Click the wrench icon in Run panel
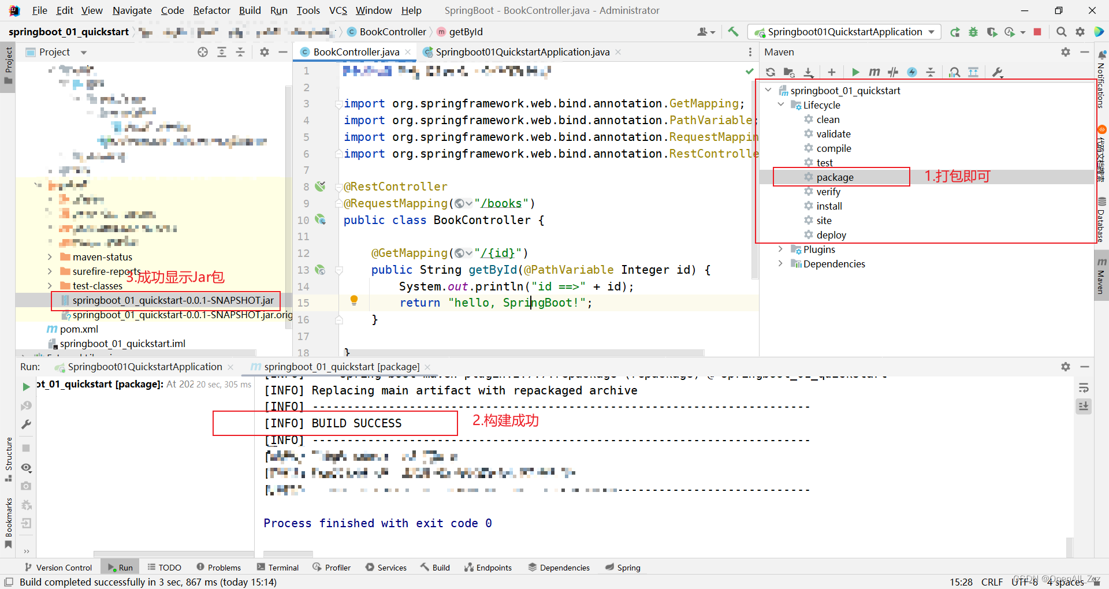The image size is (1109, 589). click(x=26, y=424)
